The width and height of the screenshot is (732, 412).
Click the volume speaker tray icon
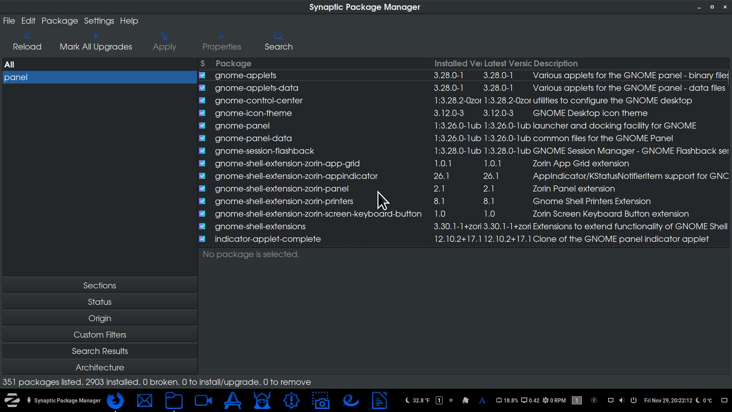pos(622,400)
